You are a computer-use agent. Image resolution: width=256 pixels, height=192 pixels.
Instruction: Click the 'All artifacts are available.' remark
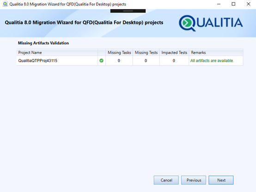(212, 61)
